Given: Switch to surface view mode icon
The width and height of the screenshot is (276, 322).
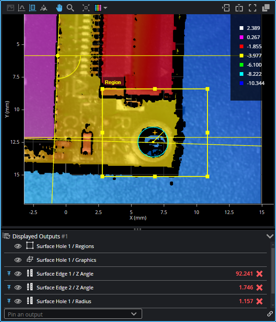Looking at the screenshot, I should [33, 8].
